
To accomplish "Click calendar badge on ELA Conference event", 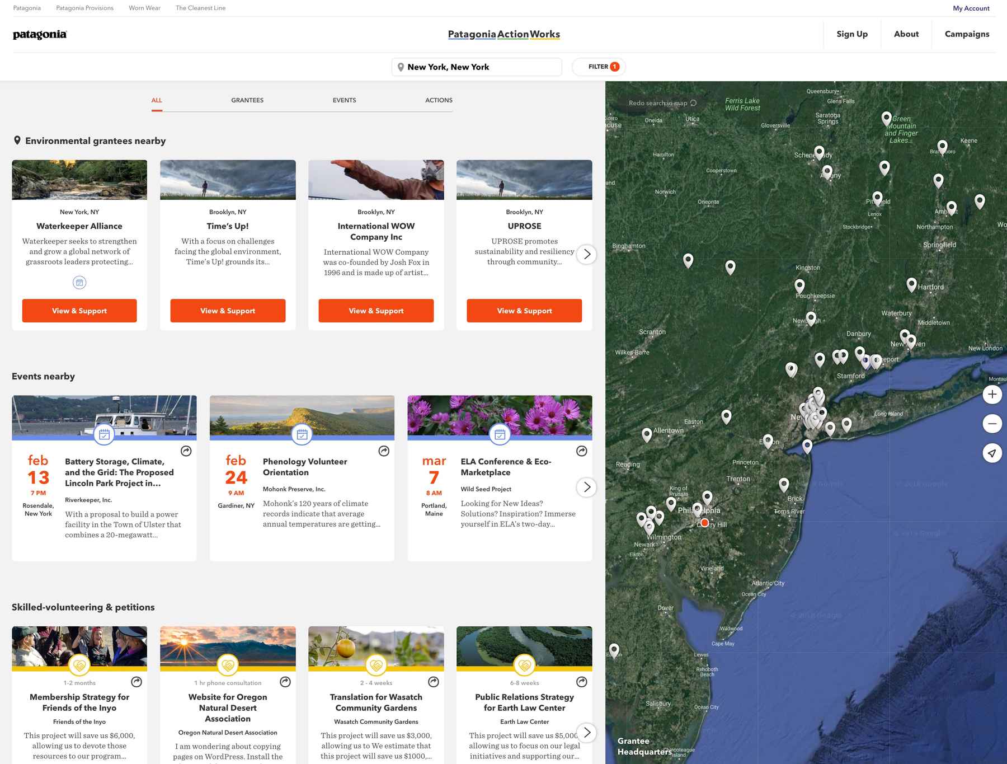I will (500, 434).
